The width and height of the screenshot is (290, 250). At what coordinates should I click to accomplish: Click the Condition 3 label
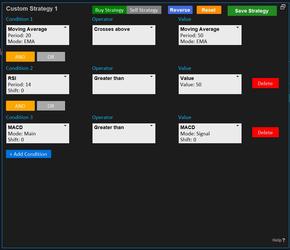pyautogui.click(x=19, y=117)
